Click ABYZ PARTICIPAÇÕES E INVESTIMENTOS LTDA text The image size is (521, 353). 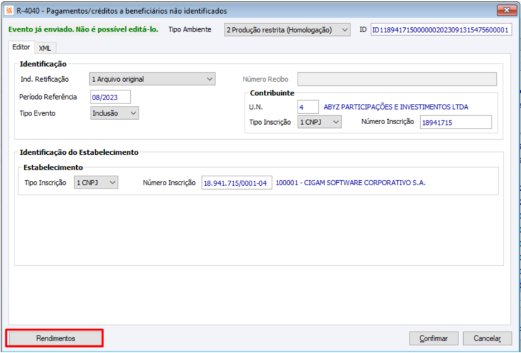coord(396,107)
